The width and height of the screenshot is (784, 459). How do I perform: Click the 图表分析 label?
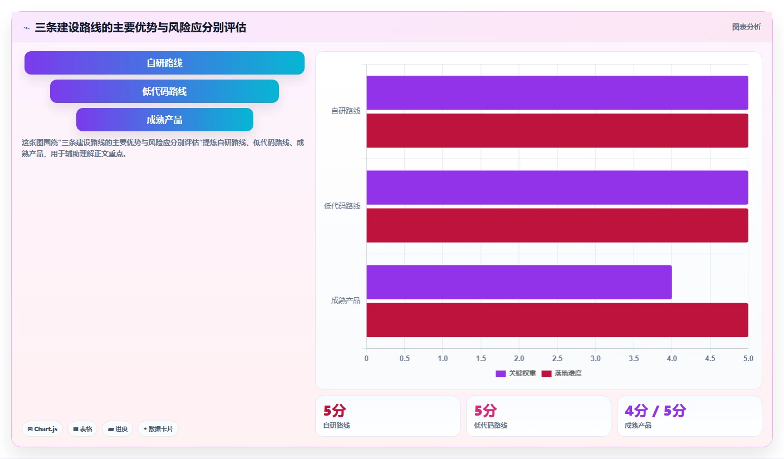click(x=746, y=27)
